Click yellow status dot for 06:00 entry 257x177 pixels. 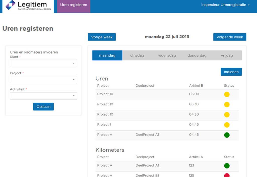click(x=227, y=94)
